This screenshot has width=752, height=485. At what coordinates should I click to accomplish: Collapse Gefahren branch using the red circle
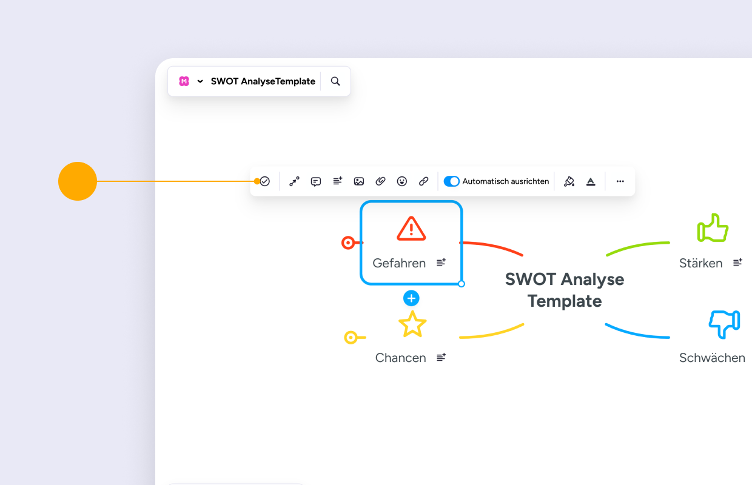point(348,243)
